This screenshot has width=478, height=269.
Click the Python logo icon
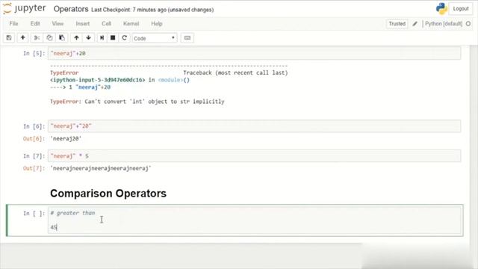pos(441,8)
